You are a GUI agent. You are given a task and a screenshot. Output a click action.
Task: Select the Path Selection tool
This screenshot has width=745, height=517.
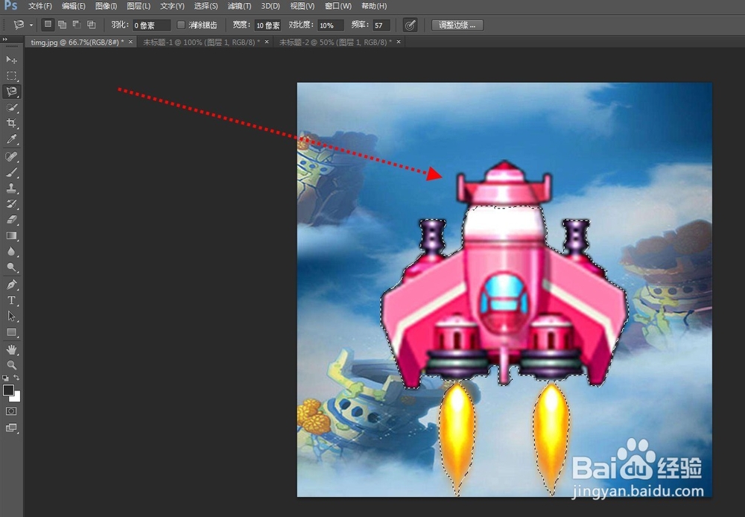[x=11, y=316]
